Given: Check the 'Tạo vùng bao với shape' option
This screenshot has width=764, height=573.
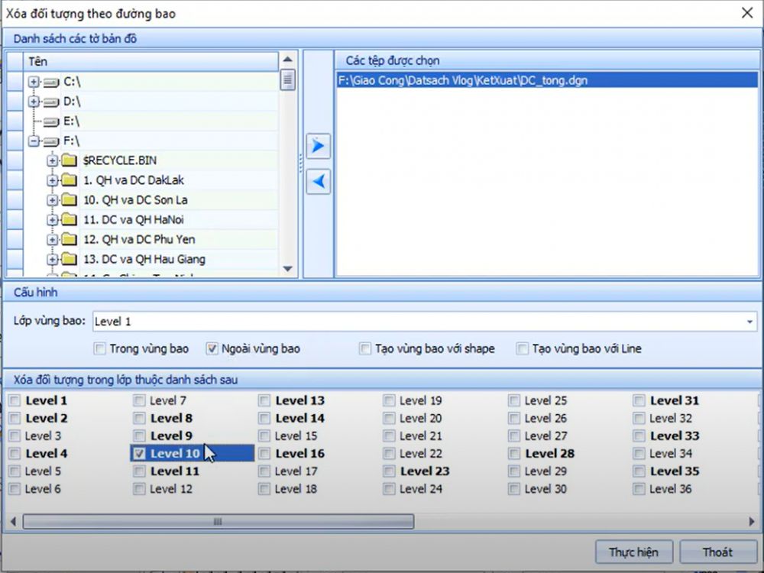Looking at the screenshot, I should pos(365,348).
